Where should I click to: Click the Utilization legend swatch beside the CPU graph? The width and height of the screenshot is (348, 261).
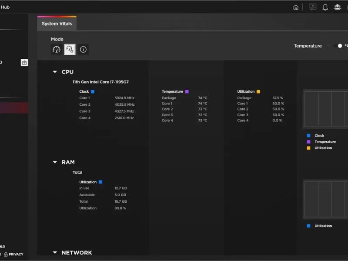(308, 148)
